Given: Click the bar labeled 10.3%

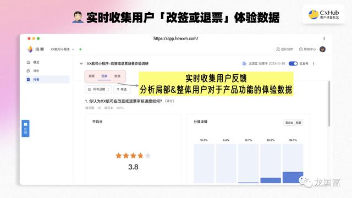Looking at the screenshot, I should click(x=204, y=163).
